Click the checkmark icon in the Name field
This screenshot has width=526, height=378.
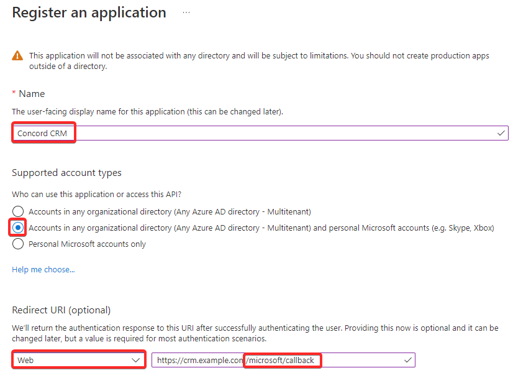pos(500,132)
